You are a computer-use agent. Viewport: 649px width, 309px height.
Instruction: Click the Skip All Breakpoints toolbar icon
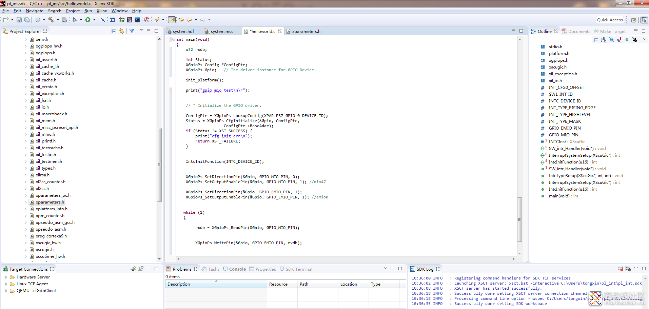point(103,20)
